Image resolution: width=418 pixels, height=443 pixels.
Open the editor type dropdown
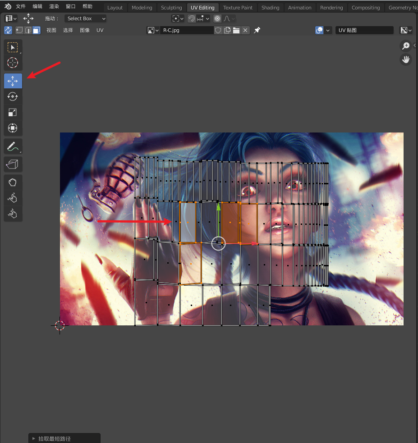tap(11, 18)
